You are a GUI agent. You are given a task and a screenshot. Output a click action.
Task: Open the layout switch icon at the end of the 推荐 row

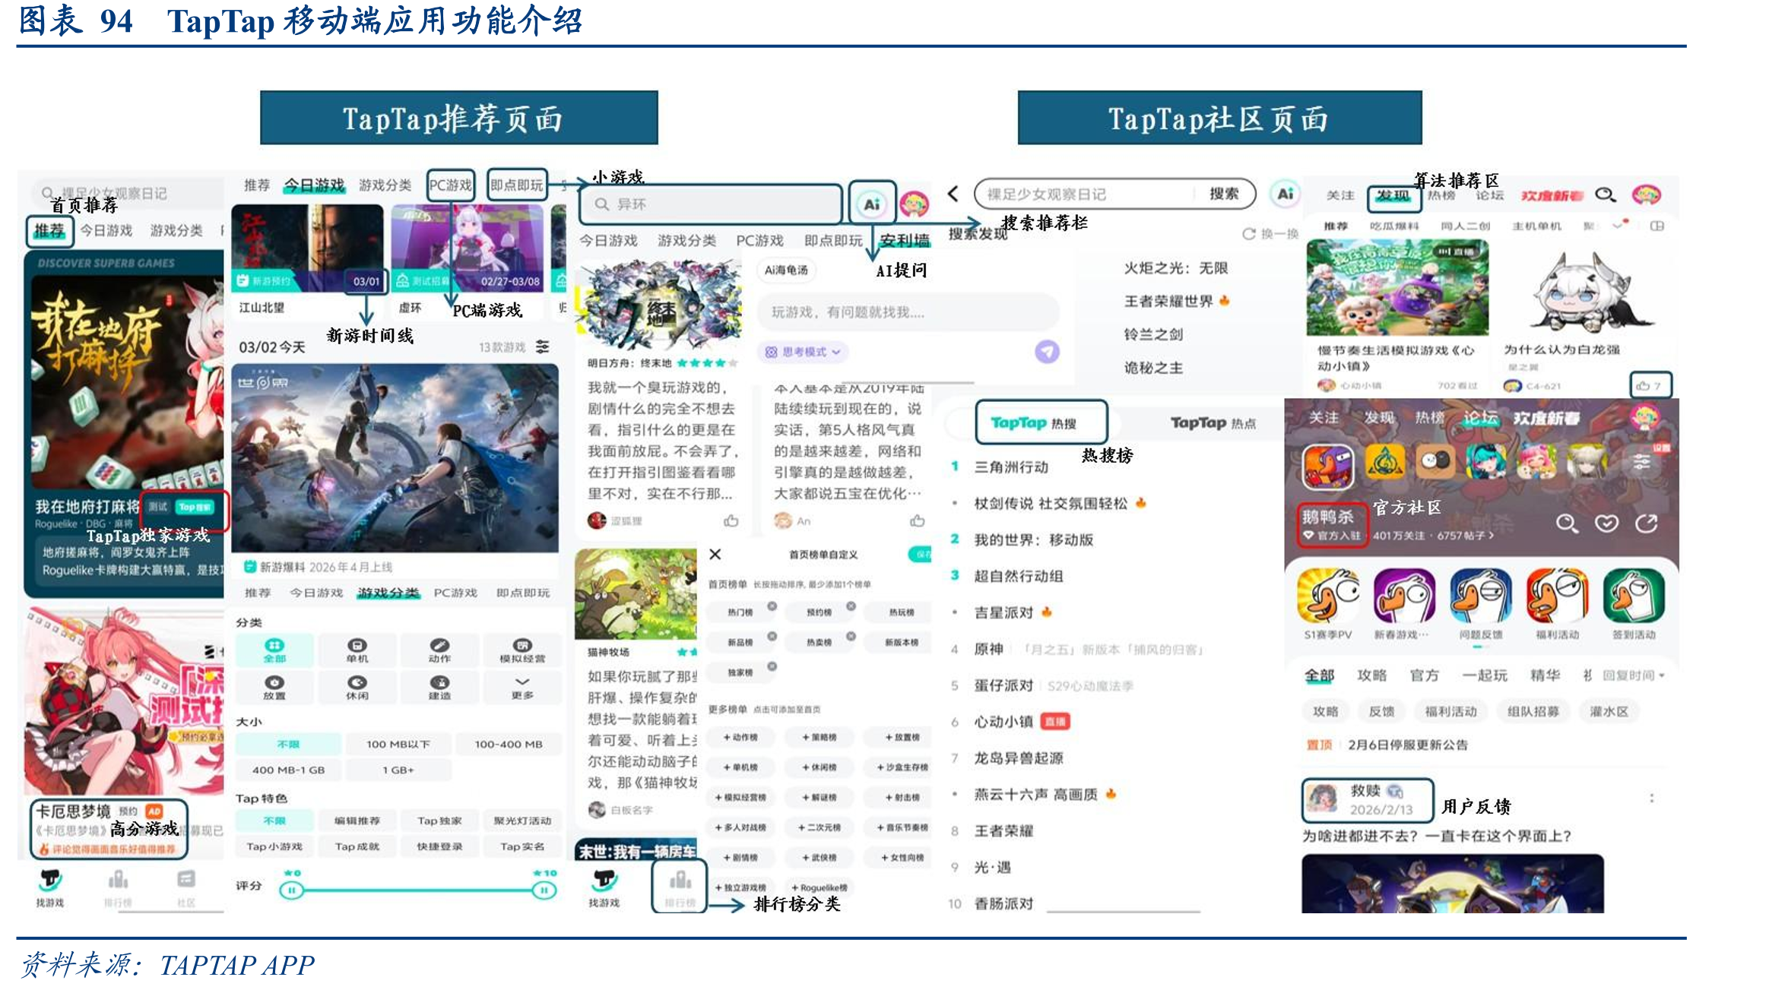[1657, 226]
